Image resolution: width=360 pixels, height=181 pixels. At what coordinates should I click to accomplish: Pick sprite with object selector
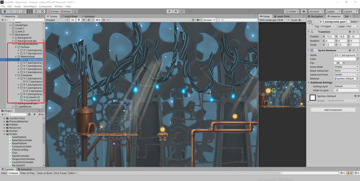357,55
